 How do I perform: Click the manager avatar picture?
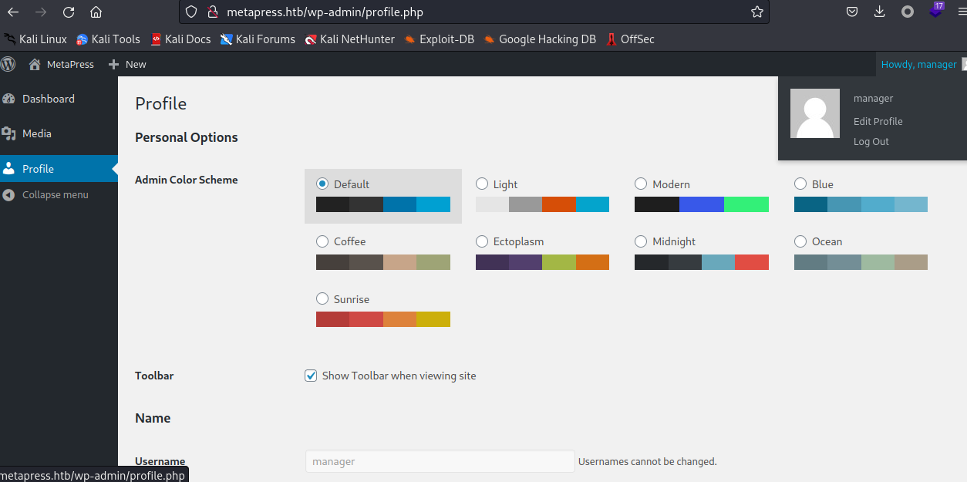(x=815, y=113)
